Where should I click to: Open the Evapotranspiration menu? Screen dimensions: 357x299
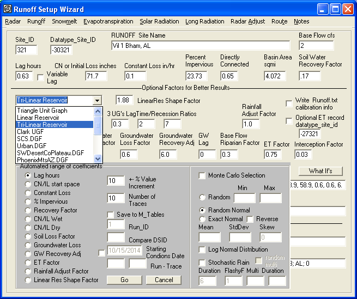coord(108,22)
